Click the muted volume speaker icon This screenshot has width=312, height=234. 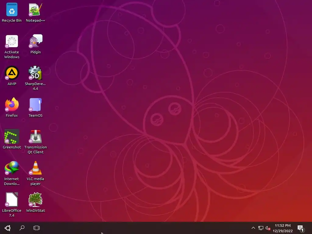[x=268, y=228]
